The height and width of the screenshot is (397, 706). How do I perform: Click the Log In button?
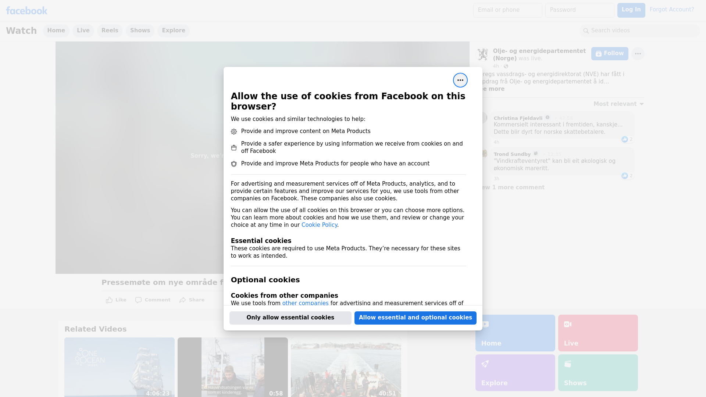pyautogui.click(x=631, y=10)
